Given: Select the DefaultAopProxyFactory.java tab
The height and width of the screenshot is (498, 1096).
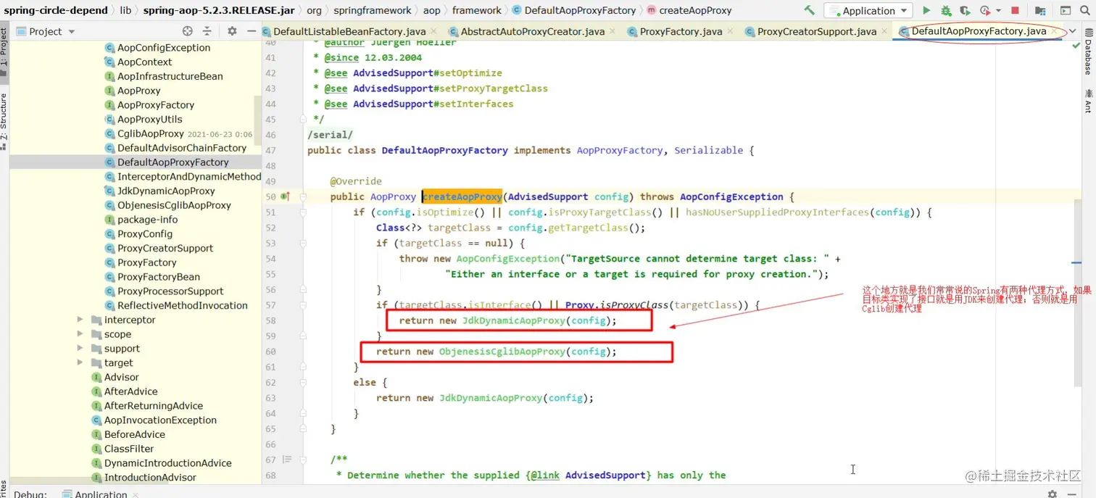Looking at the screenshot, I should pyautogui.click(x=979, y=31).
